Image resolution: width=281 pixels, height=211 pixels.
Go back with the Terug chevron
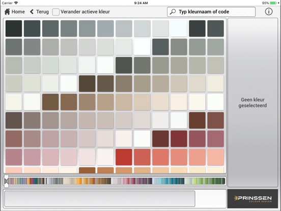32,12
